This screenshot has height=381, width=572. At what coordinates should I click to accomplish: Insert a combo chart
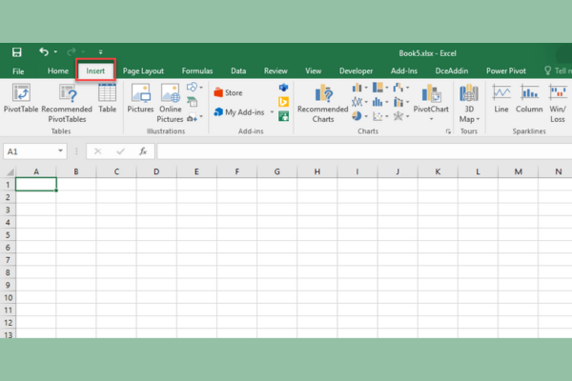click(x=401, y=102)
